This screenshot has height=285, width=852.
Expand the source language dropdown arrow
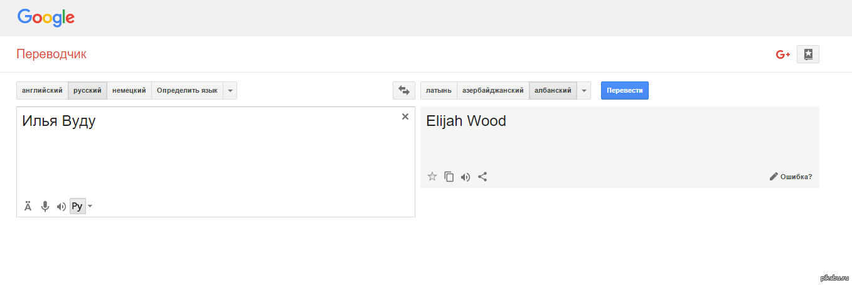click(230, 91)
